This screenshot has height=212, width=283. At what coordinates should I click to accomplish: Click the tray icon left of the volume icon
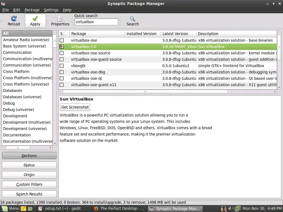click(224, 208)
